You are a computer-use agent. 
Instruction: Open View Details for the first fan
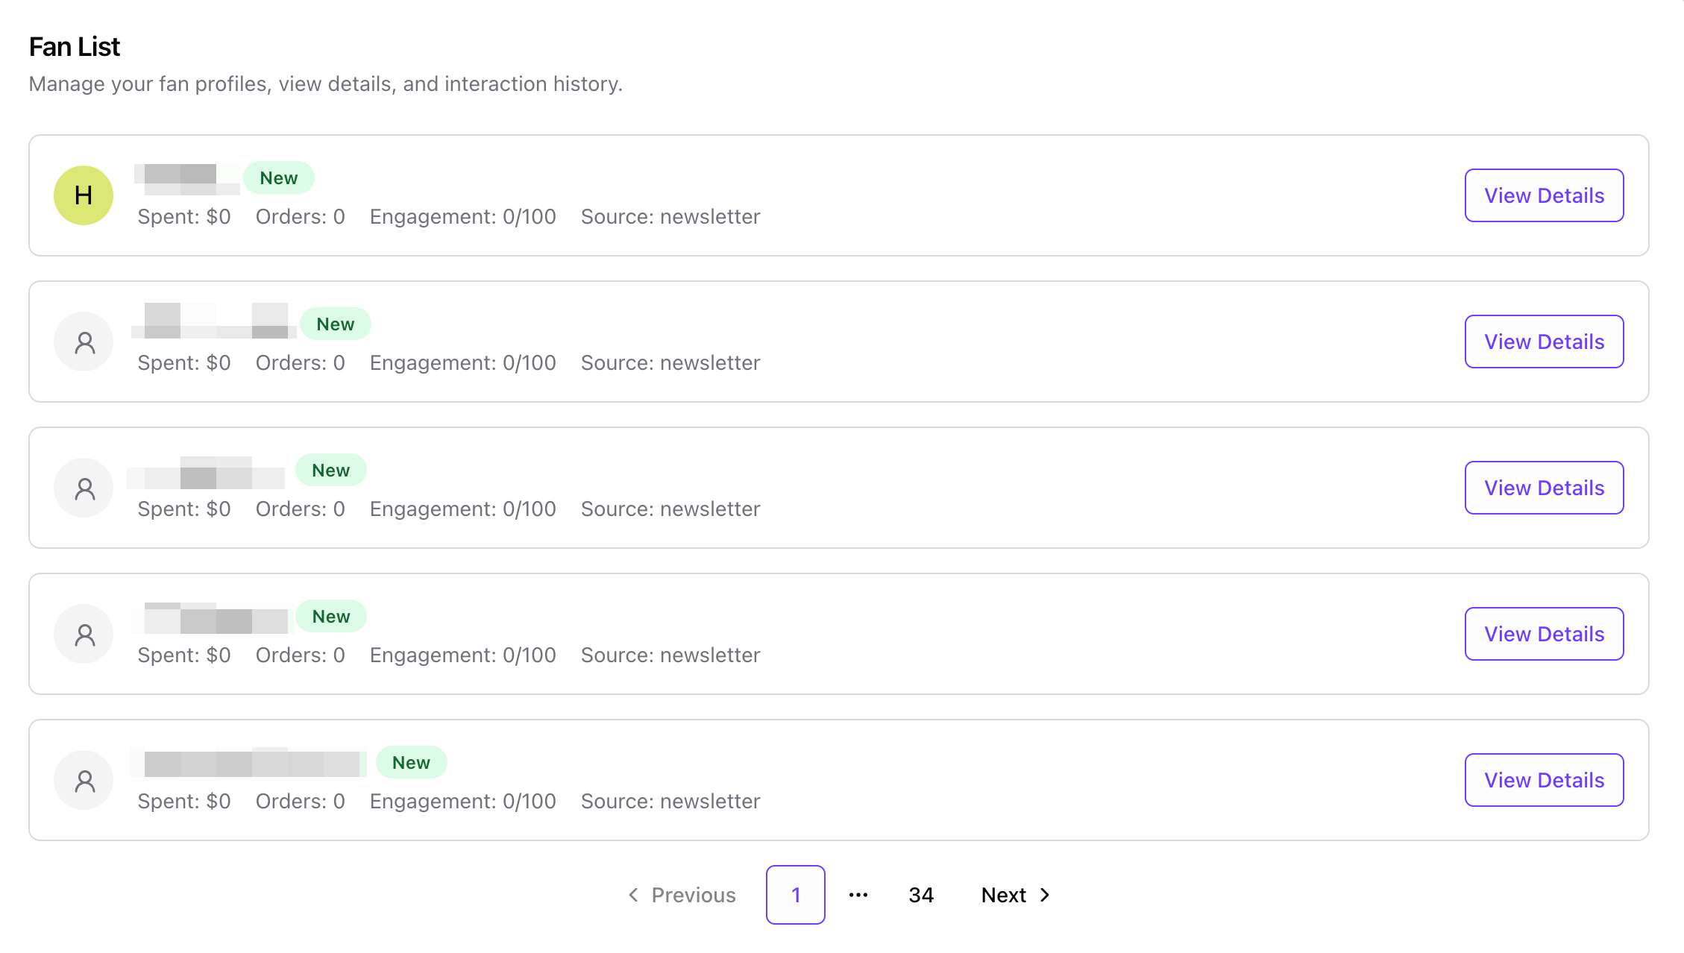1544,195
